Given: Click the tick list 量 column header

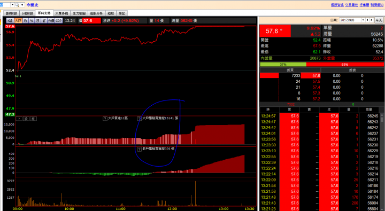Looking at the screenshot, I should [x=349, y=110].
